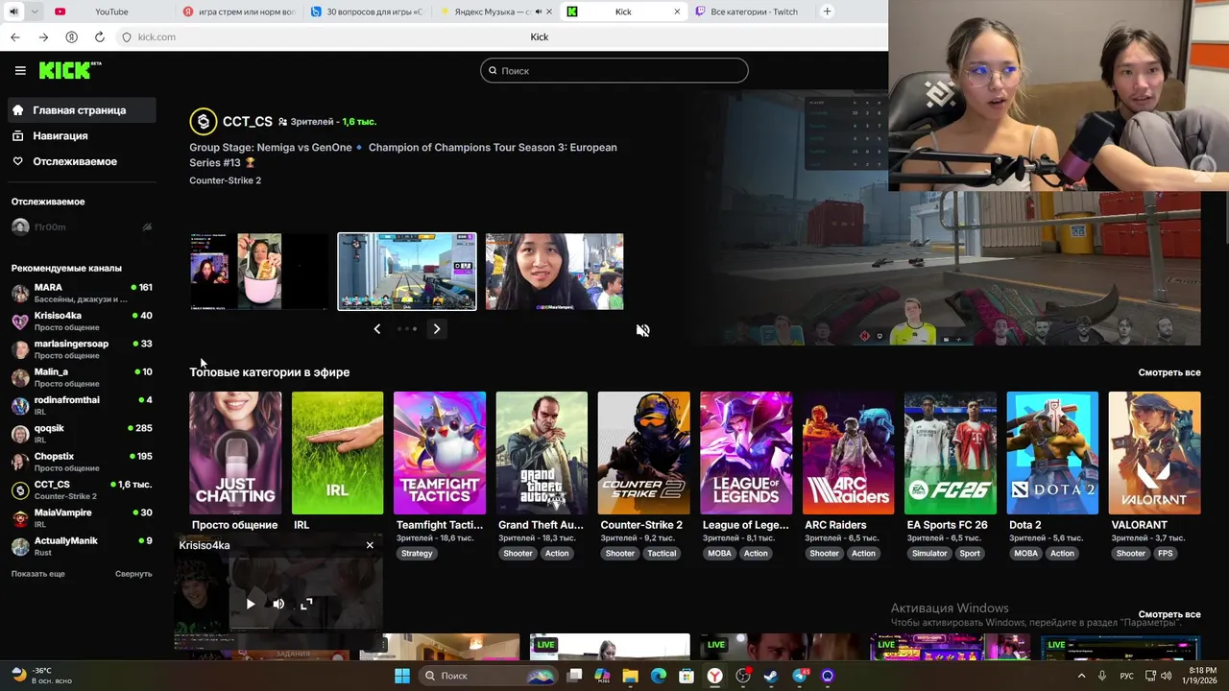Viewport: 1229px width, 691px height.
Task: Open marlasingersoap recommended channel
Action: coord(83,349)
